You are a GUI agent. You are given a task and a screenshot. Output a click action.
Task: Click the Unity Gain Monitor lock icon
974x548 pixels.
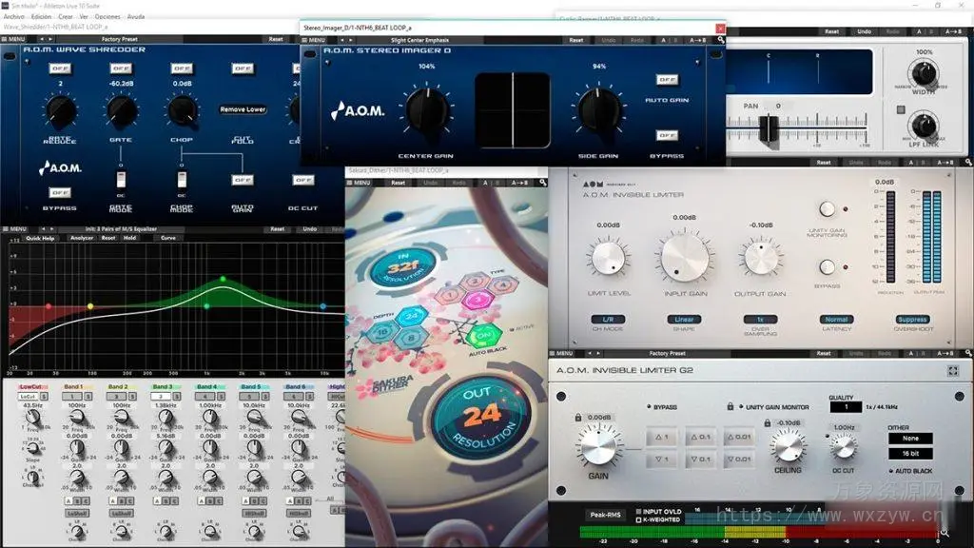pos(728,407)
